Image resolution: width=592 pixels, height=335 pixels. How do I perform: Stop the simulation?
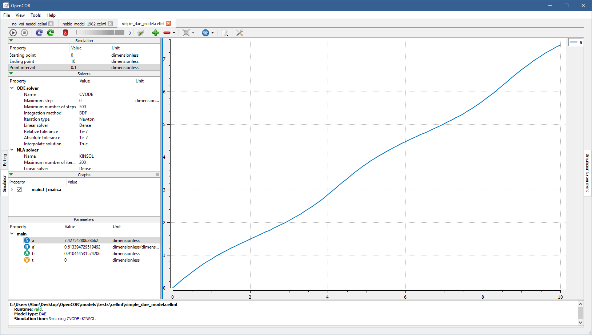click(24, 33)
